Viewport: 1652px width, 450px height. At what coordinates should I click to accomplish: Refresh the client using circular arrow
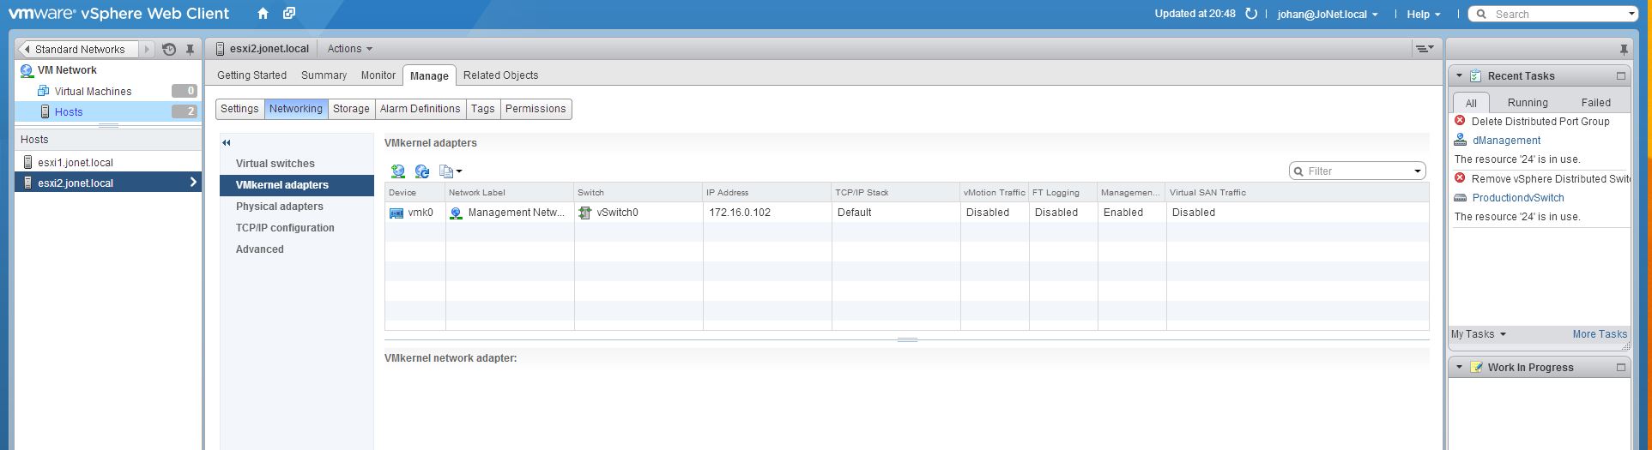pyautogui.click(x=1251, y=14)
